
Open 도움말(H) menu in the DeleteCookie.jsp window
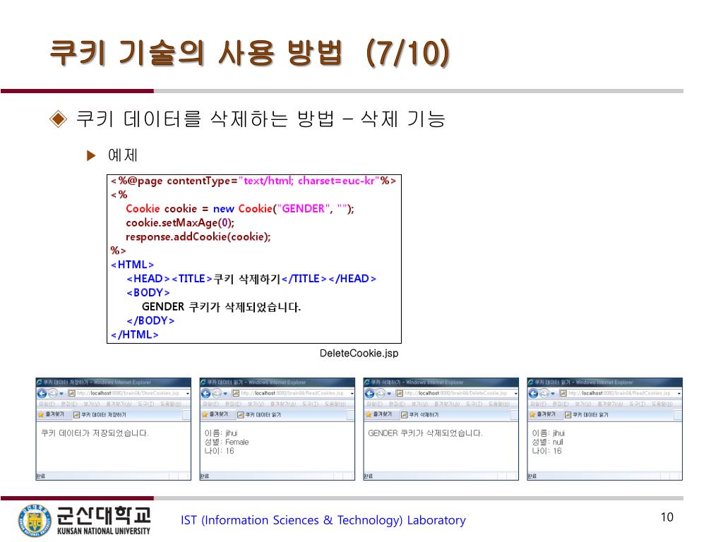(498, 404)
